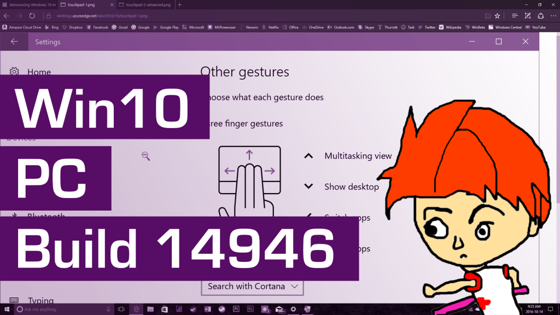Open Edge More actions ellipsis menu
Screen dimensions: 560x315
pyautogui.click(x=553, y=16)
